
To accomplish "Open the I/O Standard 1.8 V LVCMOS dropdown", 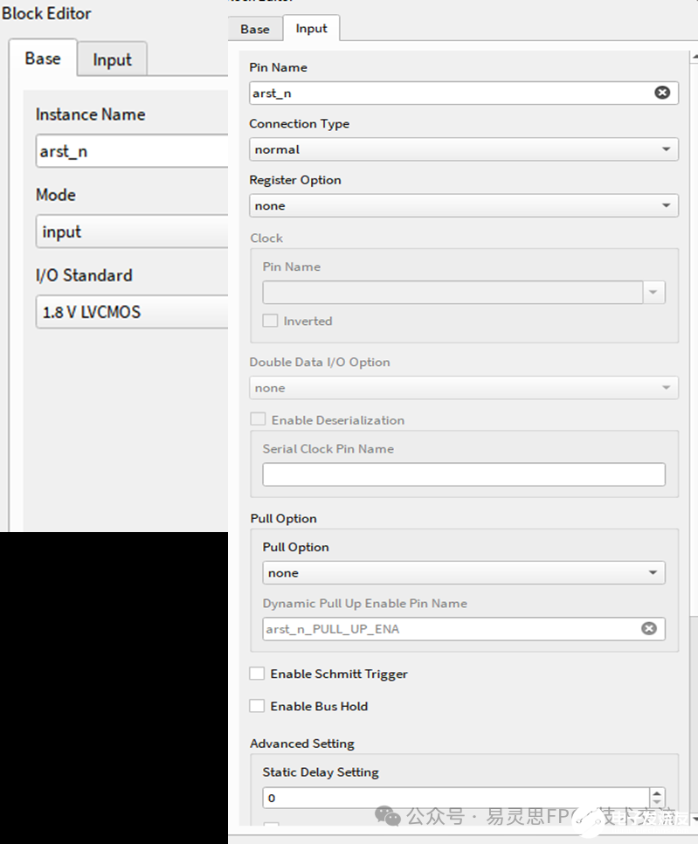I will coord(131,312).
